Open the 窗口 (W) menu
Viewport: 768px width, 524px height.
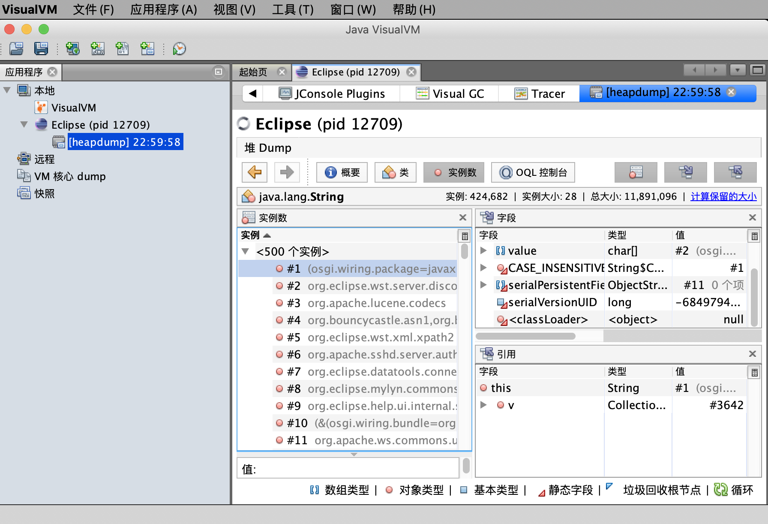(x=353, y=9)
